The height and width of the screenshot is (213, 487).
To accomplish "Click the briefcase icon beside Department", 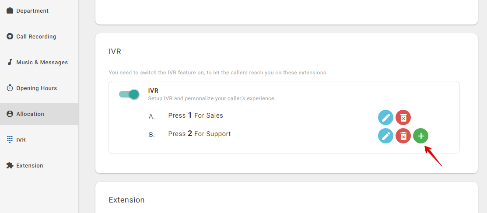I will tap(10, 10).
